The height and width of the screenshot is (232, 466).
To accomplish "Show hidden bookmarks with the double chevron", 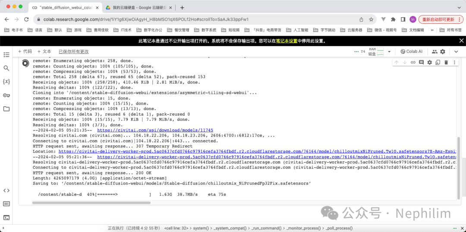I will pyautogui.click(x=432, y=30).
